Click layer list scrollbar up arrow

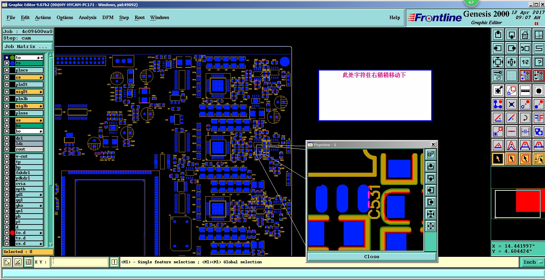51,55
